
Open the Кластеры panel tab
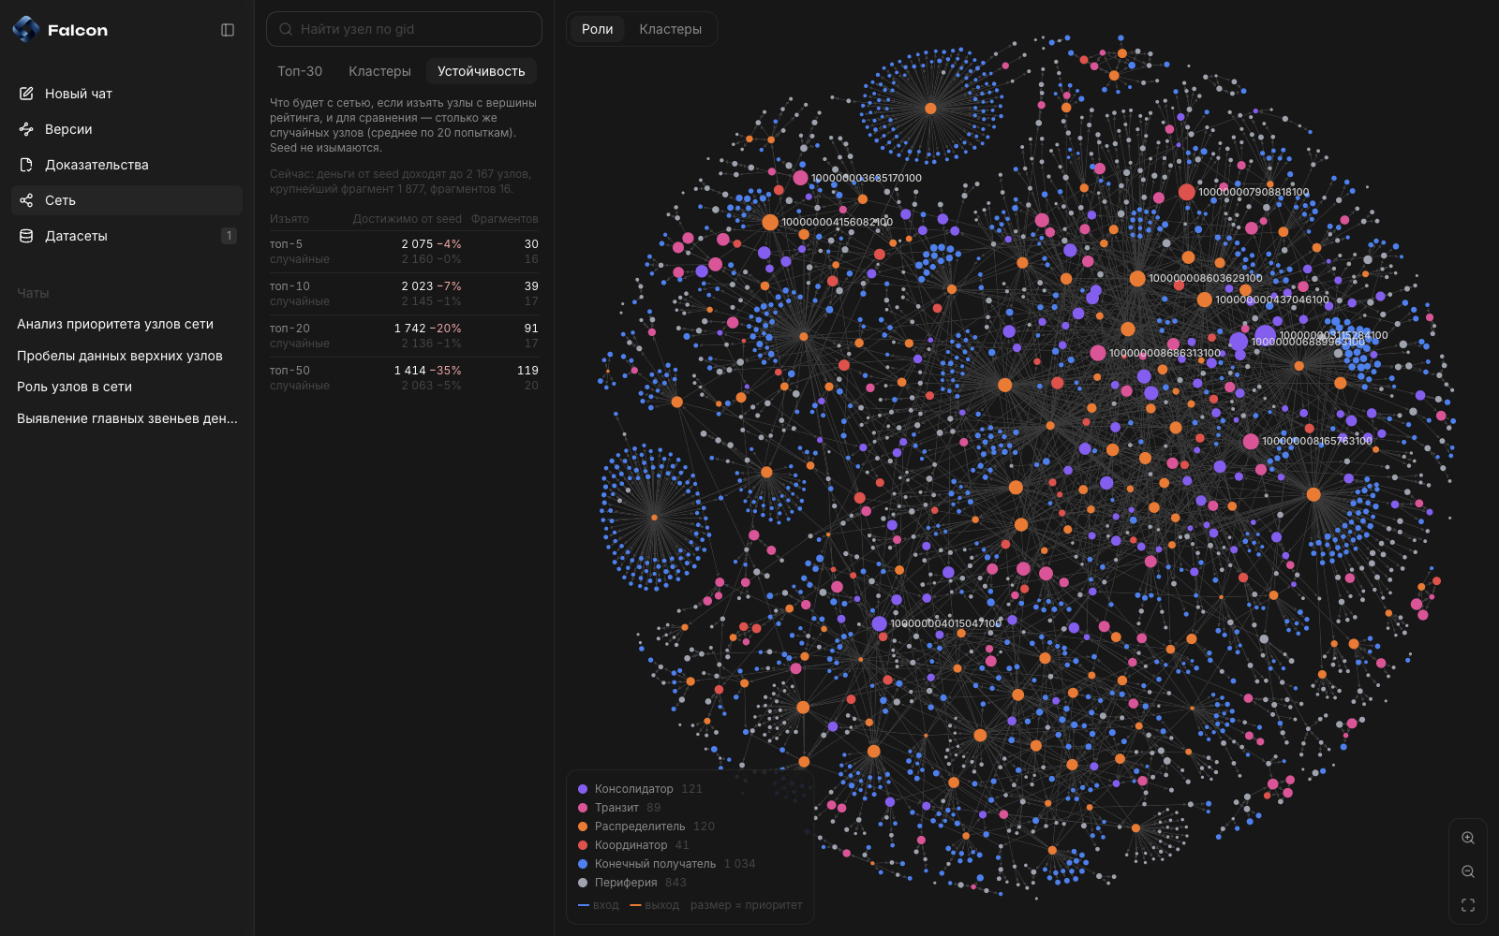[x=379, y=71]
